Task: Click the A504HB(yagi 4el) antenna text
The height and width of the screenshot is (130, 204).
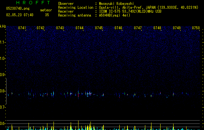Action: pos(114,15)
